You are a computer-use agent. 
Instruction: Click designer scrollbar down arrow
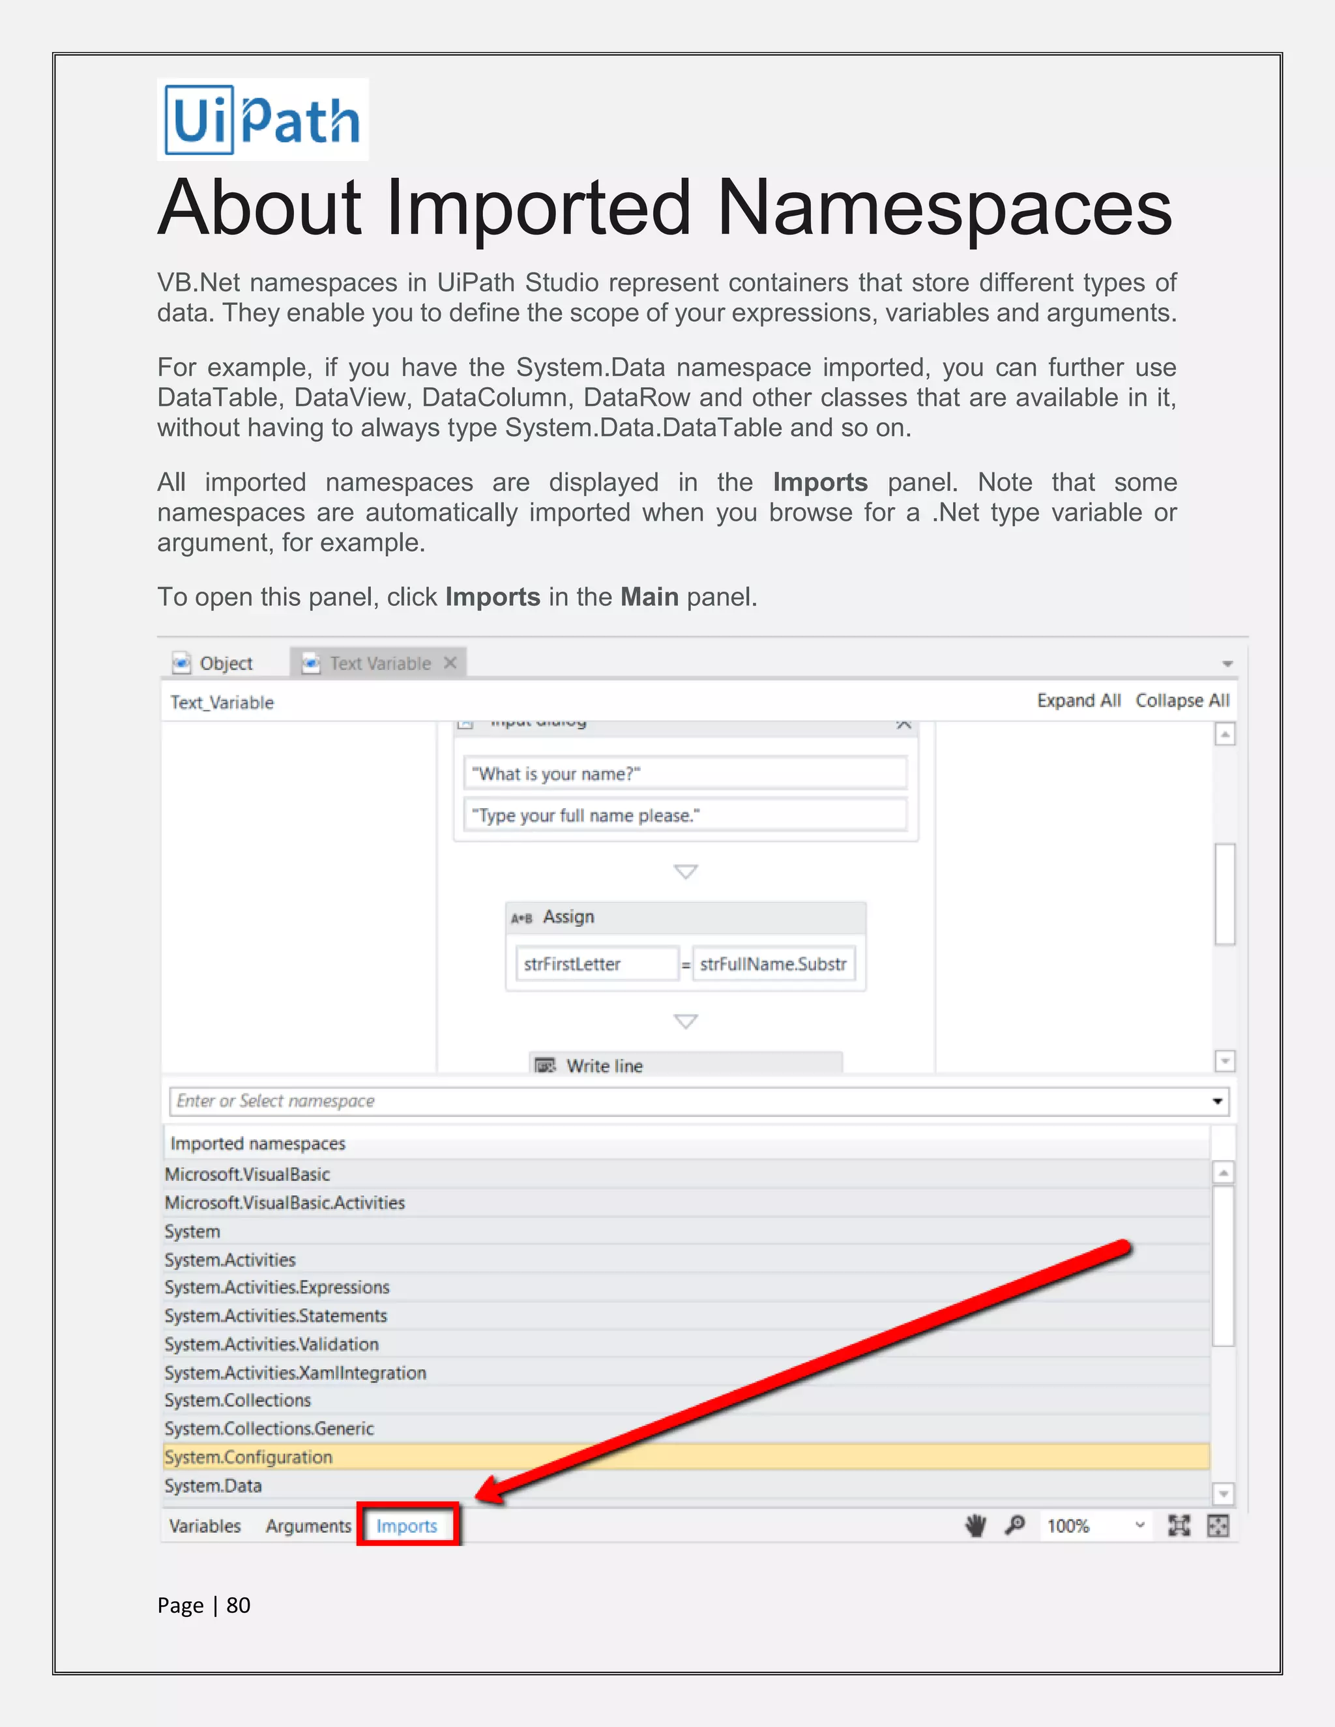[1225, 1061]
